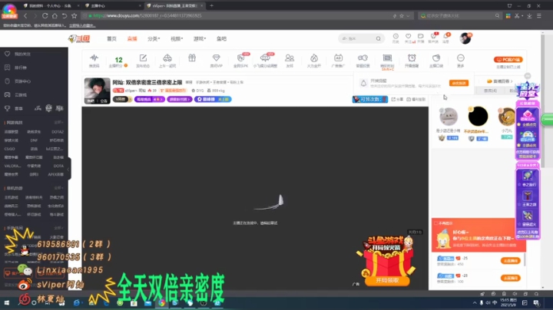Click 开局领取 on the gift box ad
The image size is (553, 310).
[x=387, y=280]
